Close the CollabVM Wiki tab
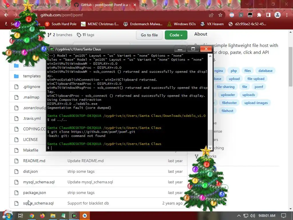Viewport: 293px width, 220px height. click(x=66, y=5)
